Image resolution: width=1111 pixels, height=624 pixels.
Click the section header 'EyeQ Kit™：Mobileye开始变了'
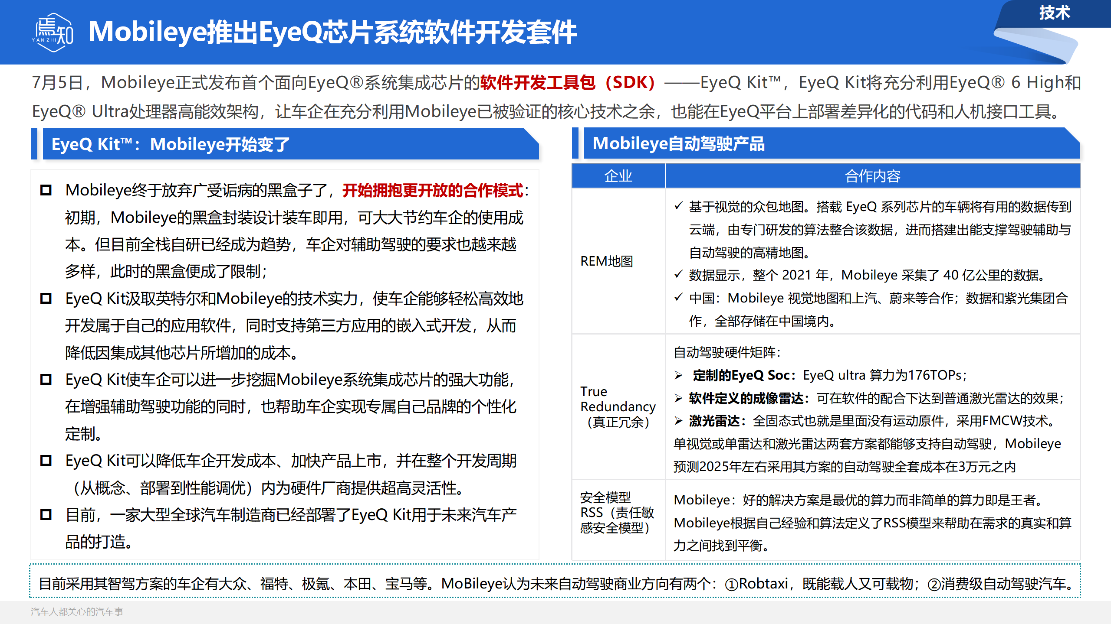(291, 144)
